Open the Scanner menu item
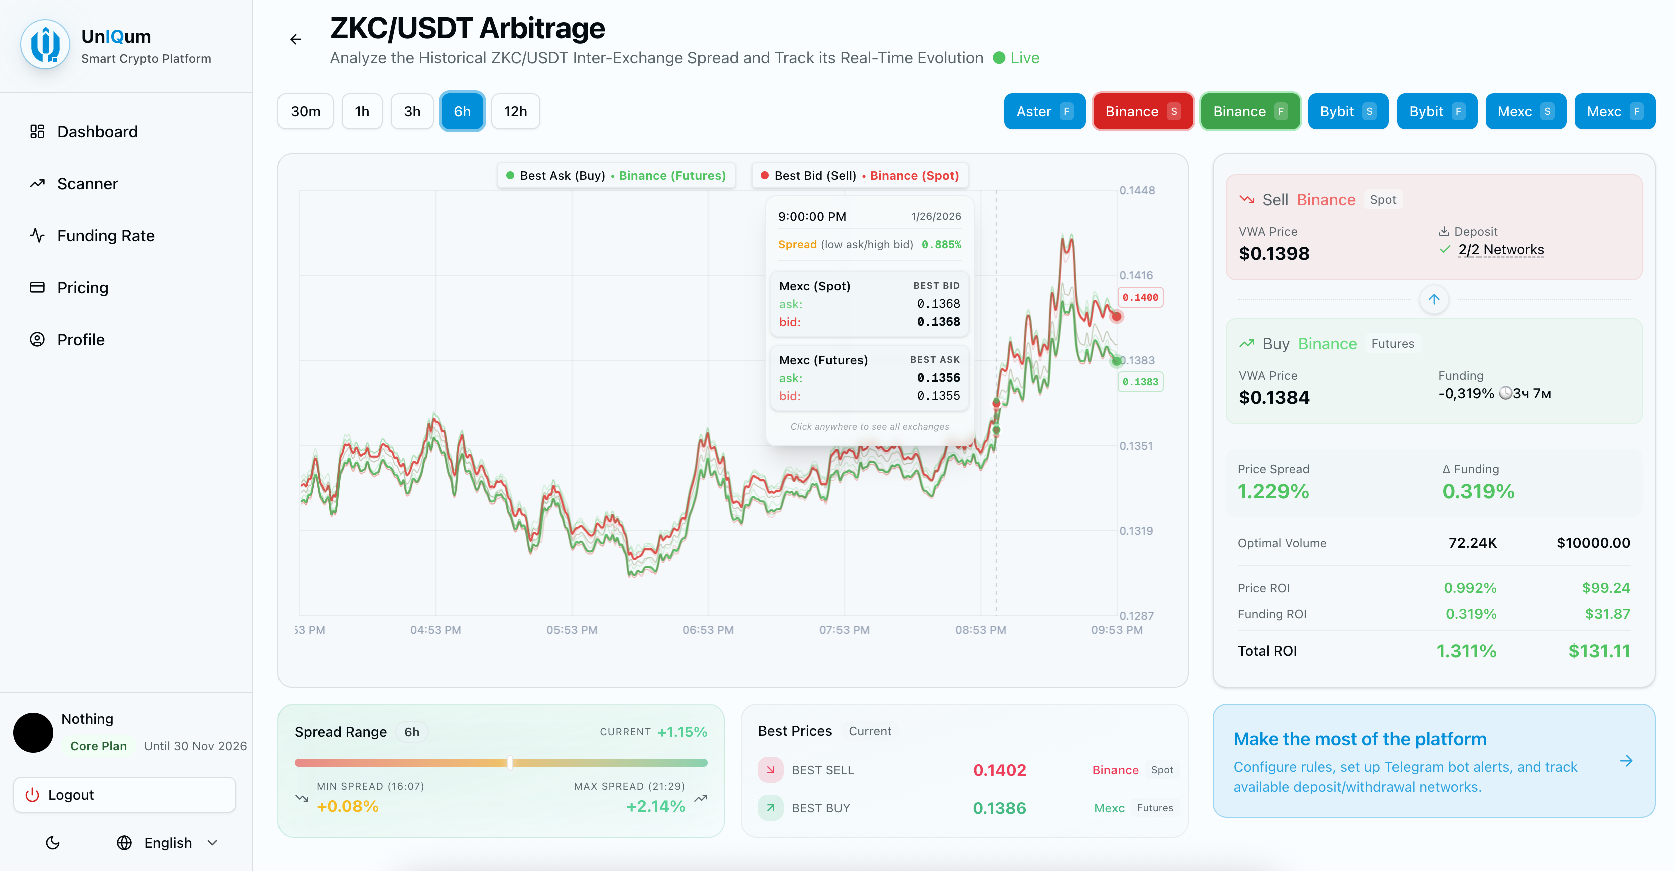Viewport: 1674px width, 871px height. point(87,184)
